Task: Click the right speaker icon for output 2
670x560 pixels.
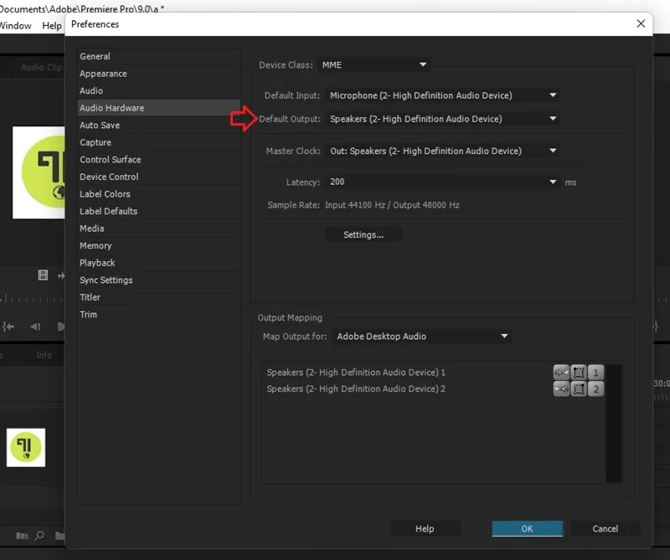Action: (561, 388)
